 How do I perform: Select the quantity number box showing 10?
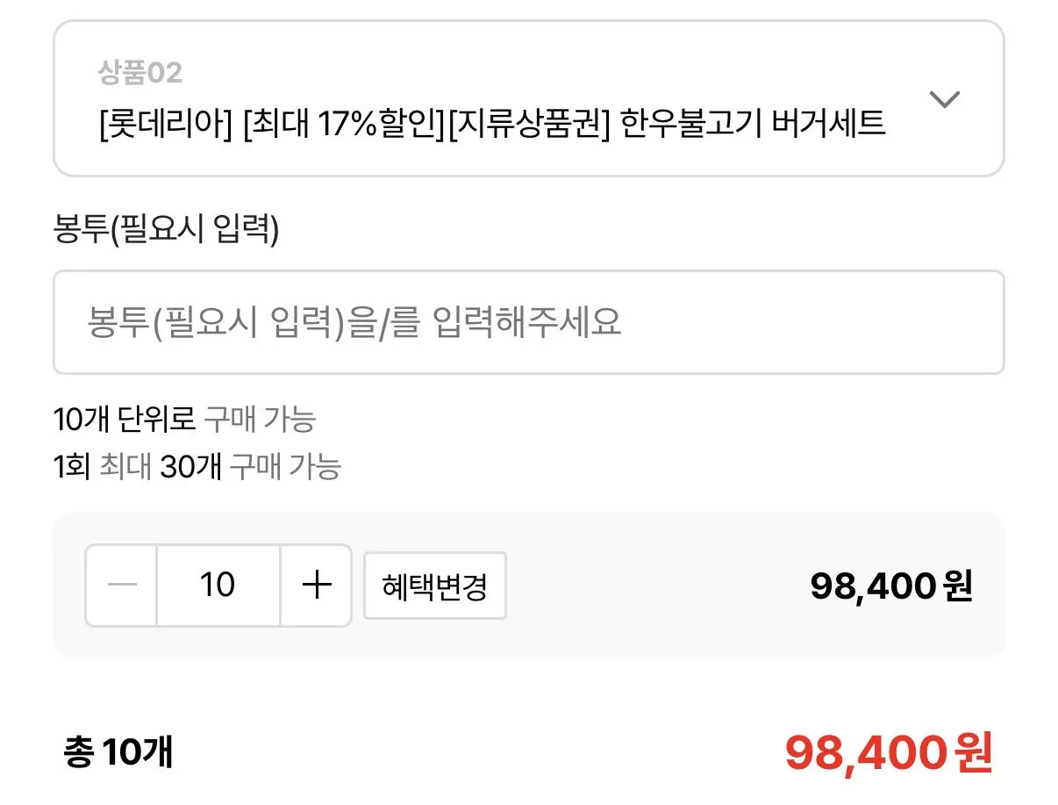(218, 586)
